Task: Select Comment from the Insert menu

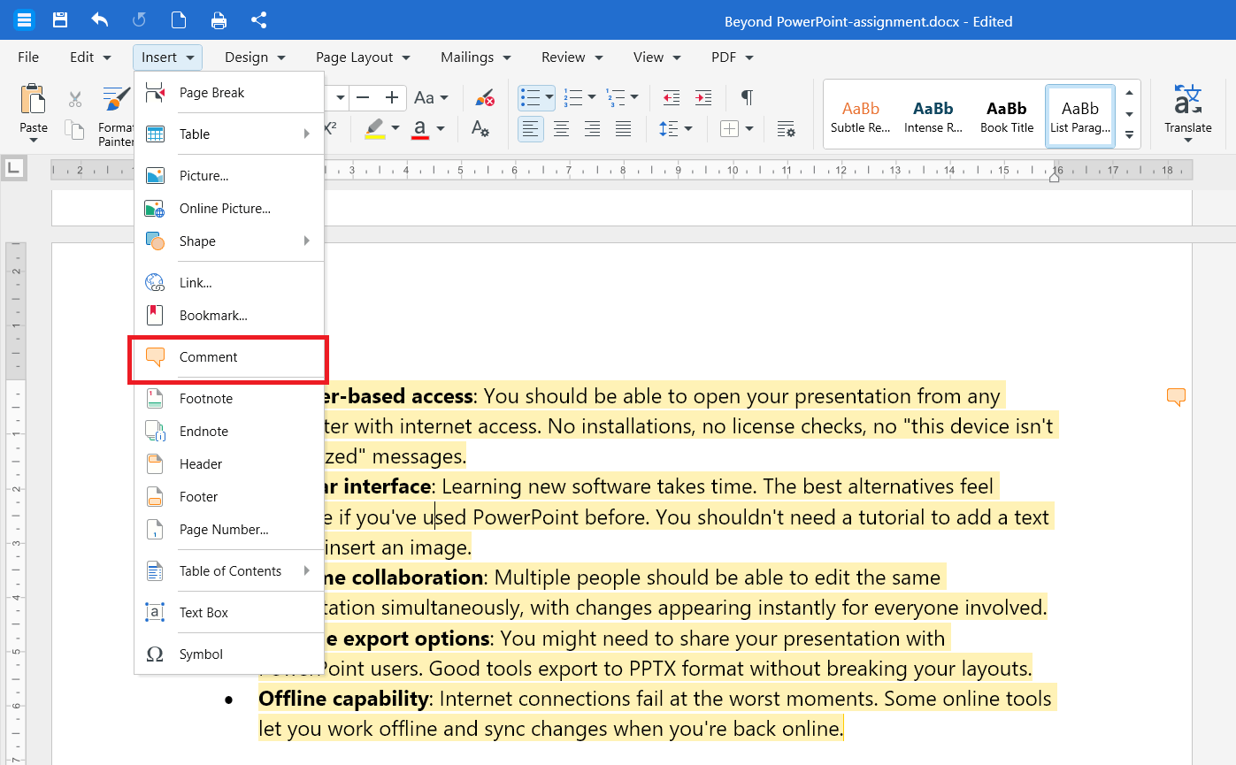Action: coord(229,357)
